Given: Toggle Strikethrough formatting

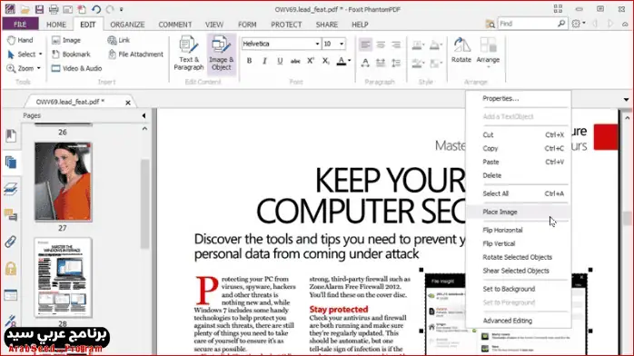Looking at the screenshot, I should coord(295,61).
